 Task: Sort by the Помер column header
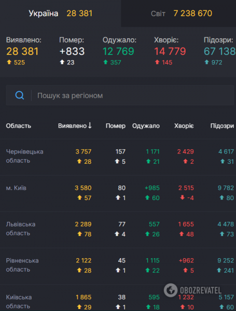pos(116,126)
